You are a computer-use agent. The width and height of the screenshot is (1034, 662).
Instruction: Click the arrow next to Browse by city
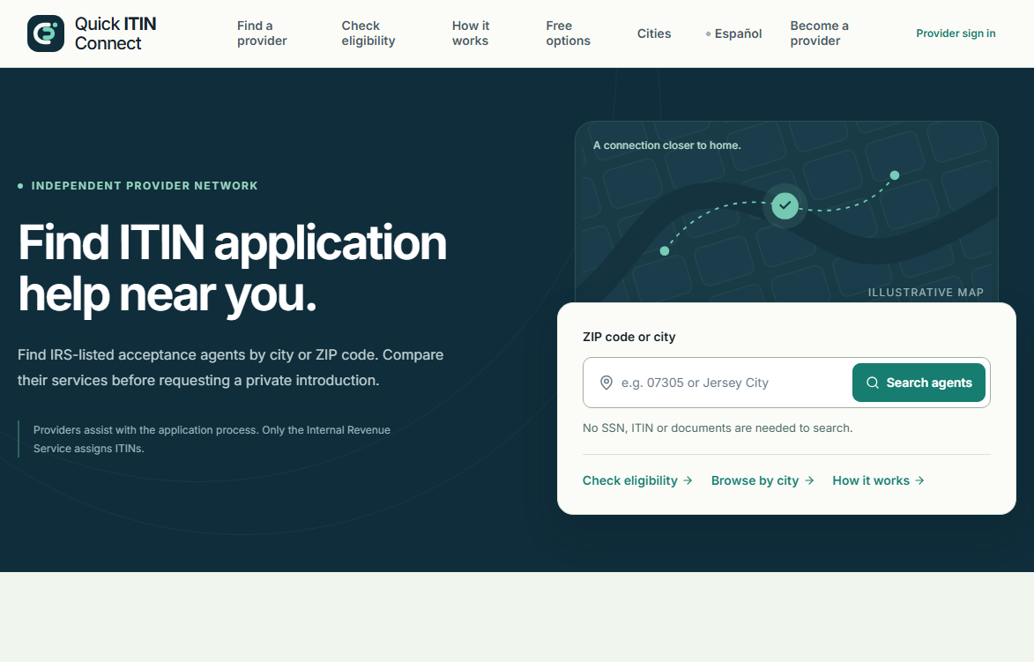click(809, 480)
